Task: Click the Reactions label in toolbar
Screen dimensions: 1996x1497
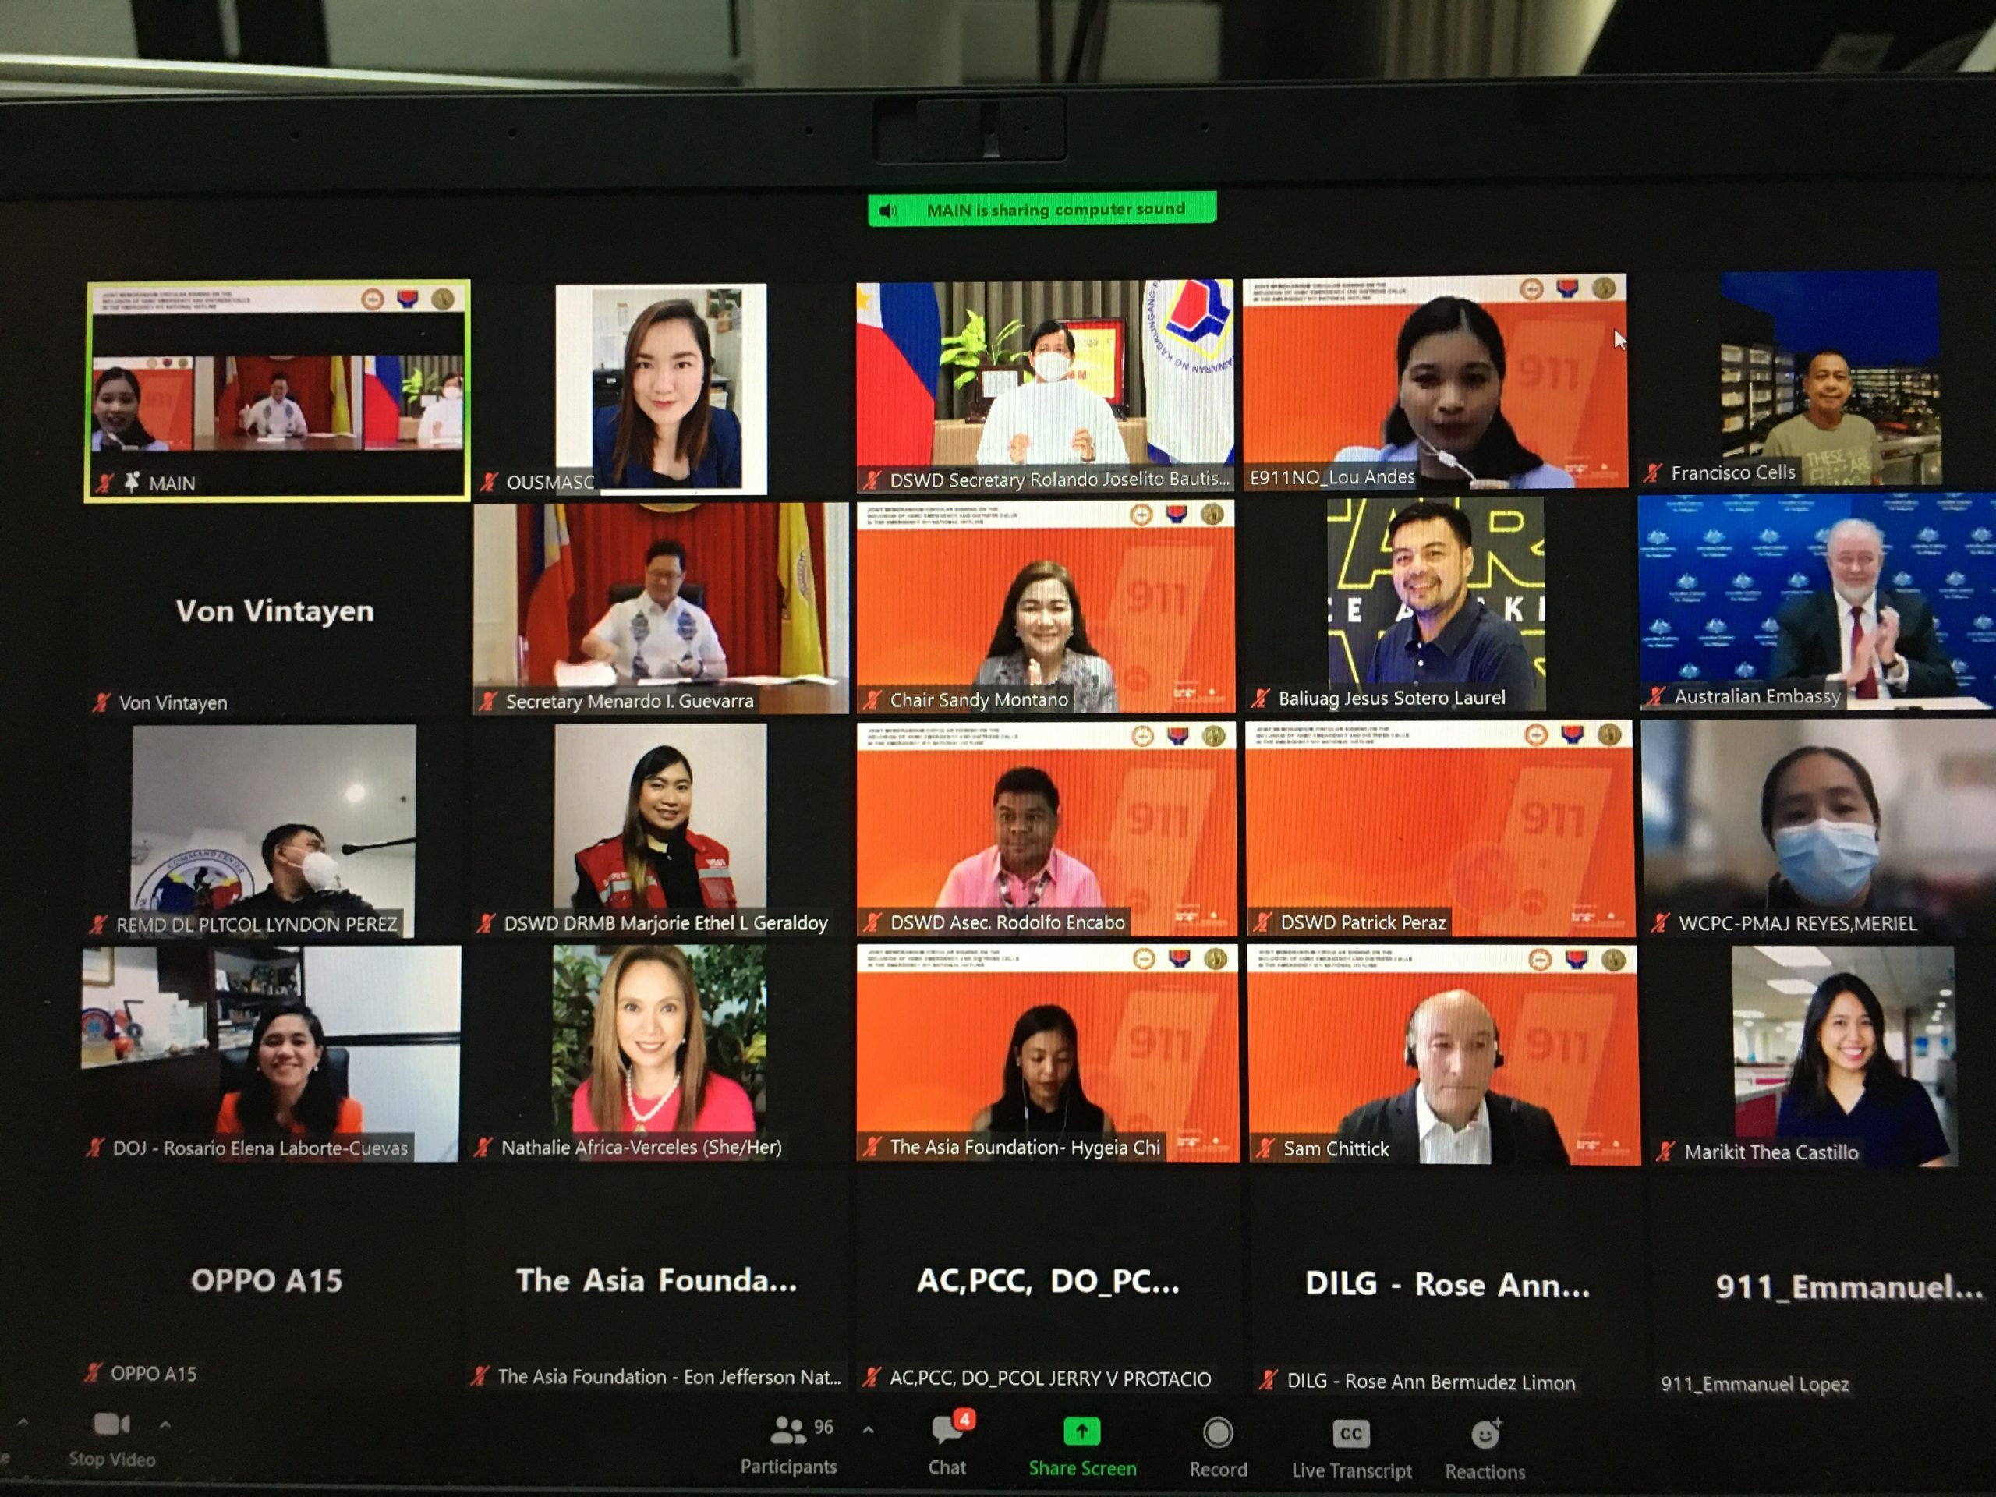Action: [x=1485, y=1472]
